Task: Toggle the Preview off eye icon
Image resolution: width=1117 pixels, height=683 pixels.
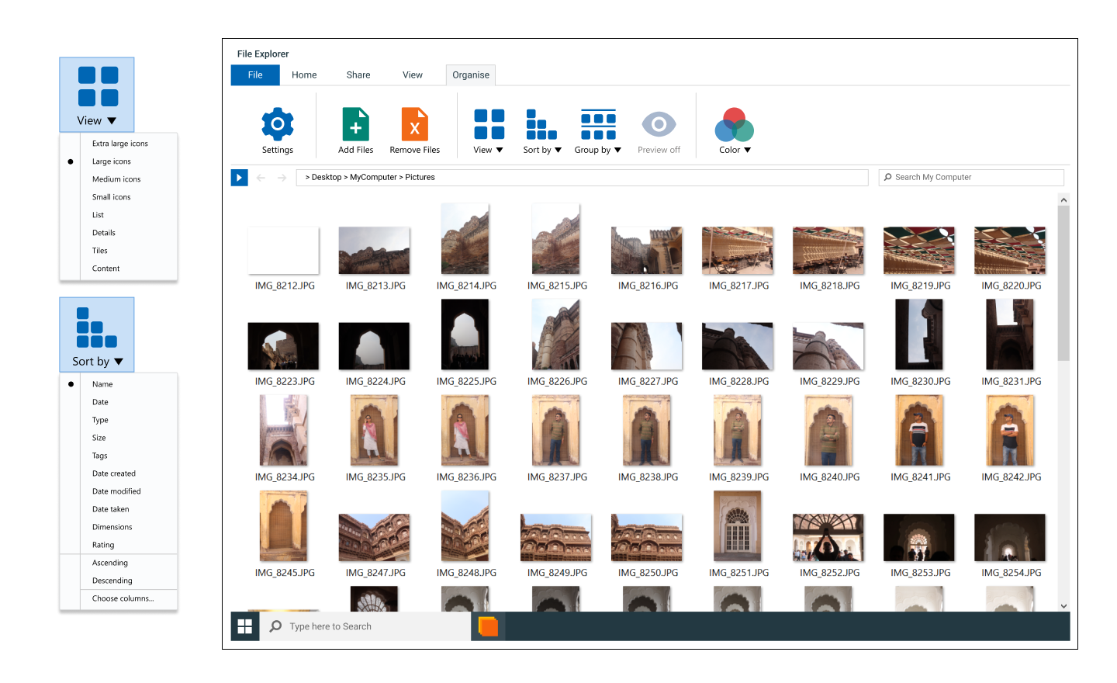Action: 659,124
